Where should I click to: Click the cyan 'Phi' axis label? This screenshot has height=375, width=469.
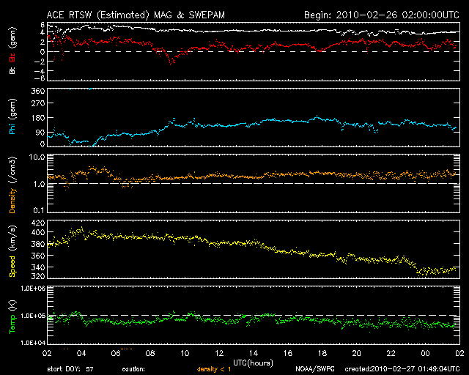point(12,128)
